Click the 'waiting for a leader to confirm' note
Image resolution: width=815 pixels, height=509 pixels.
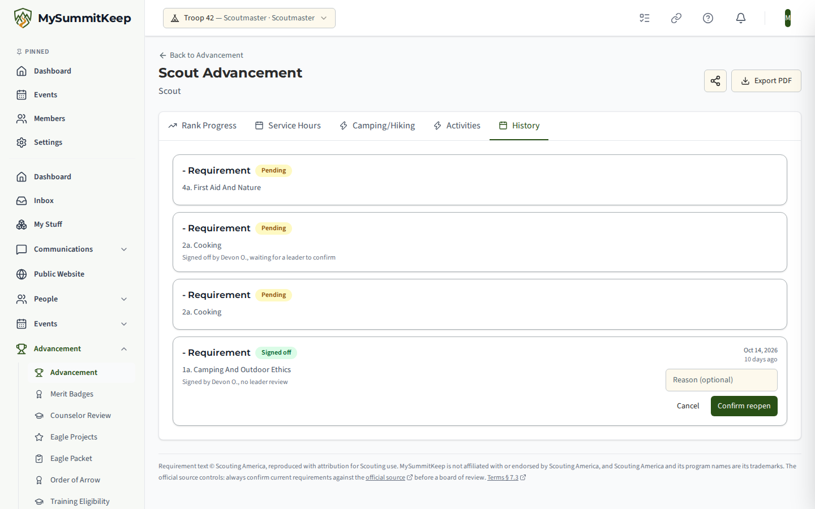click(293, 258)
